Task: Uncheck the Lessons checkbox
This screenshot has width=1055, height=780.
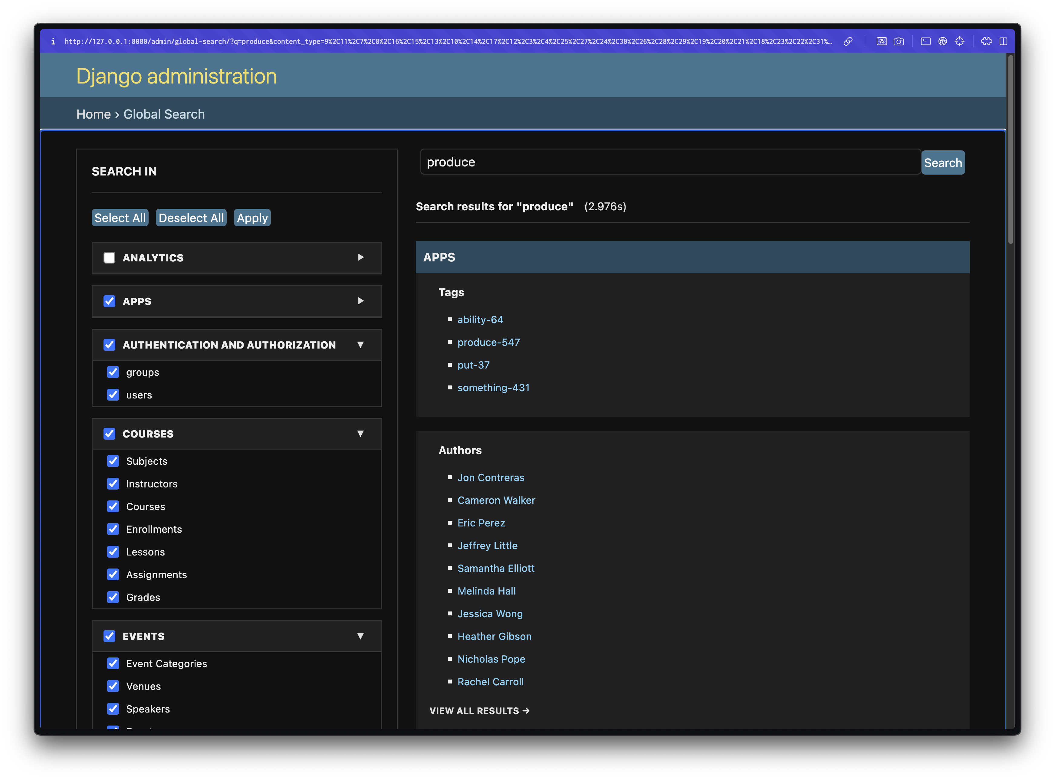Action: pos(113,552)
